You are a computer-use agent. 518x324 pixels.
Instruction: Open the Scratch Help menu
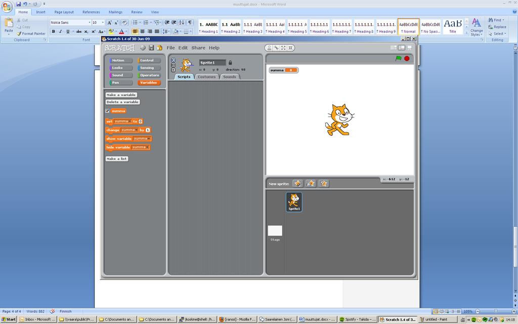(214, 48)
